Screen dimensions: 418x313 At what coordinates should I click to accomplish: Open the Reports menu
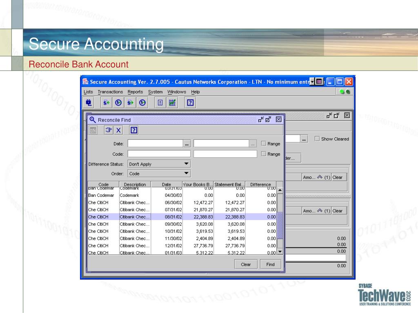(x=135, y=92)
